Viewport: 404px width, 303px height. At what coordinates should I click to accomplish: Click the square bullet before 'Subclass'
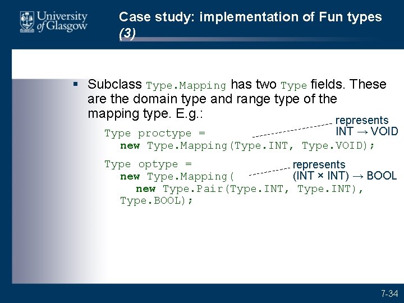[x=76, y=84]
